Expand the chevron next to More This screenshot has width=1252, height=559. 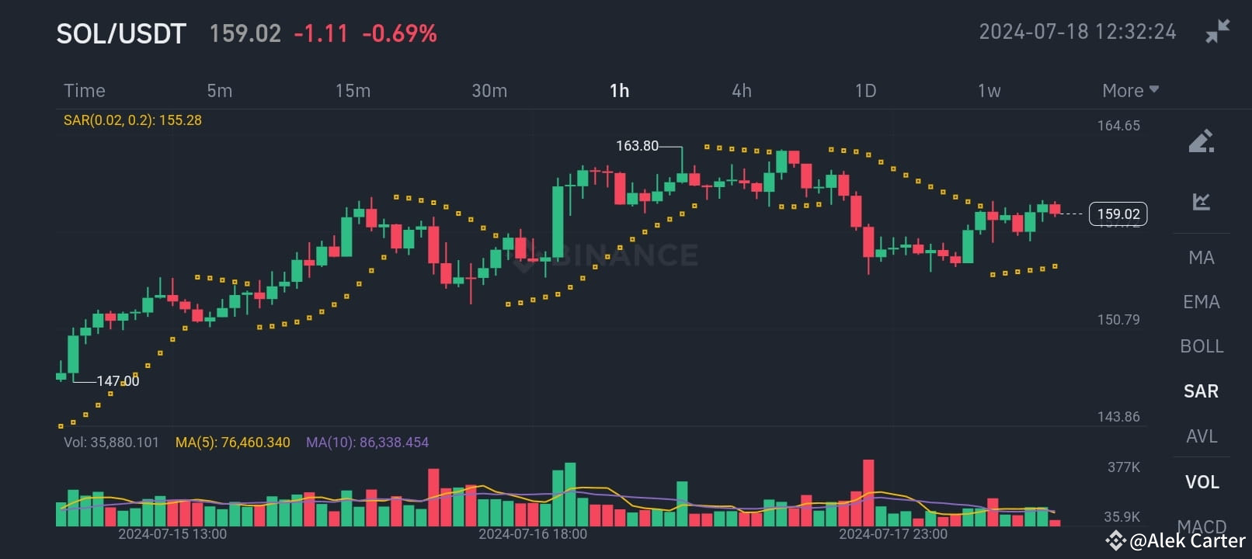[x=1154, y=90]
